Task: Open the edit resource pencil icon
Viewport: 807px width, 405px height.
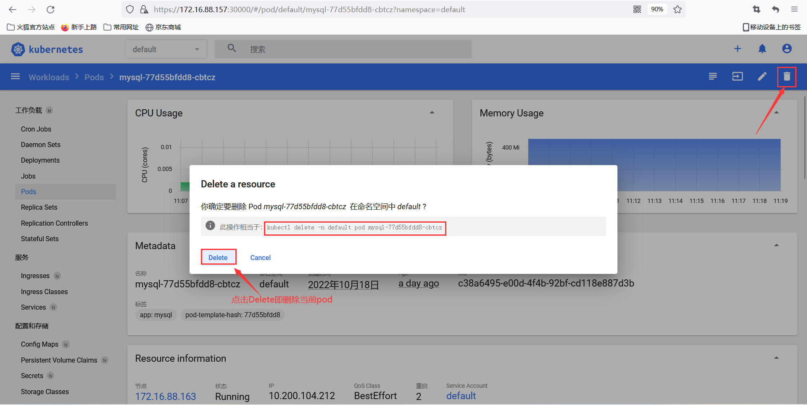Action: point(762,76)
